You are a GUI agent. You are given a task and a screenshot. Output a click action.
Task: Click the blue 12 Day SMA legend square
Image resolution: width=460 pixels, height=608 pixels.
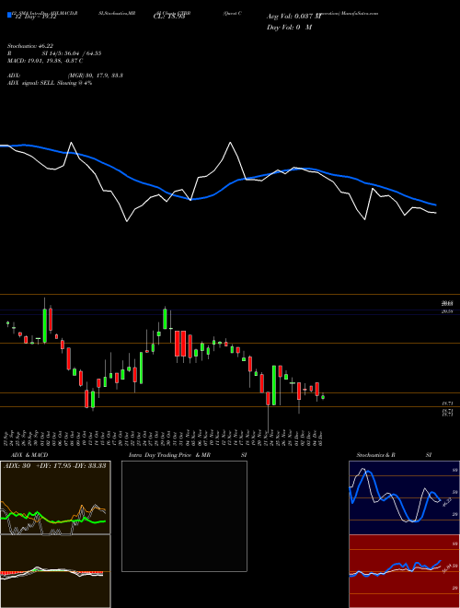(x=9, y=15)
